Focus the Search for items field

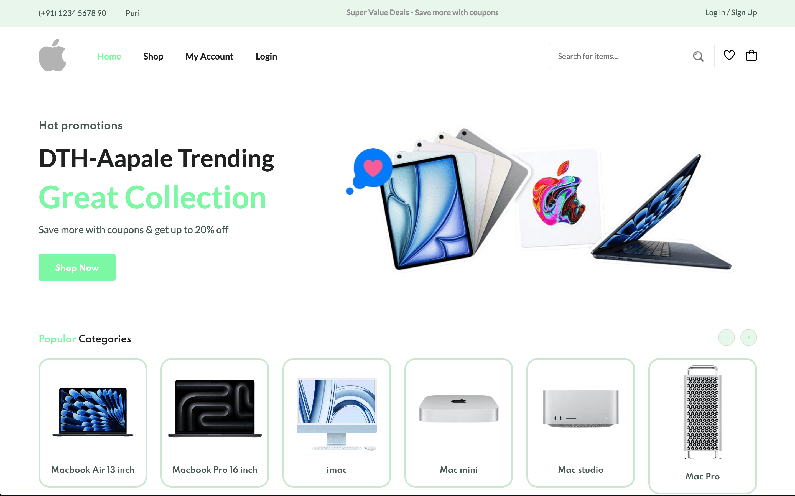632,56
